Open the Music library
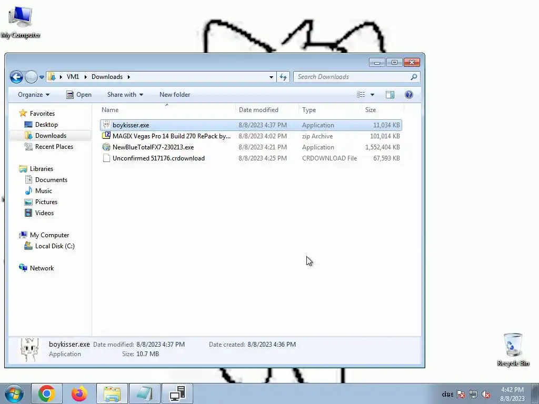Image resolution: width=539 pixels, height=404 pixels. pyautogui.click(x=38, y=190)
